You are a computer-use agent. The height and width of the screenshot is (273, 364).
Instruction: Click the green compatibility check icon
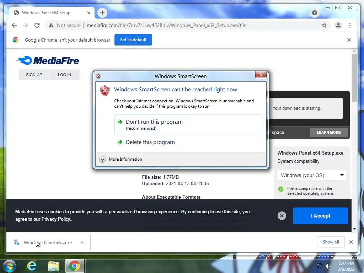click(281, 189)
